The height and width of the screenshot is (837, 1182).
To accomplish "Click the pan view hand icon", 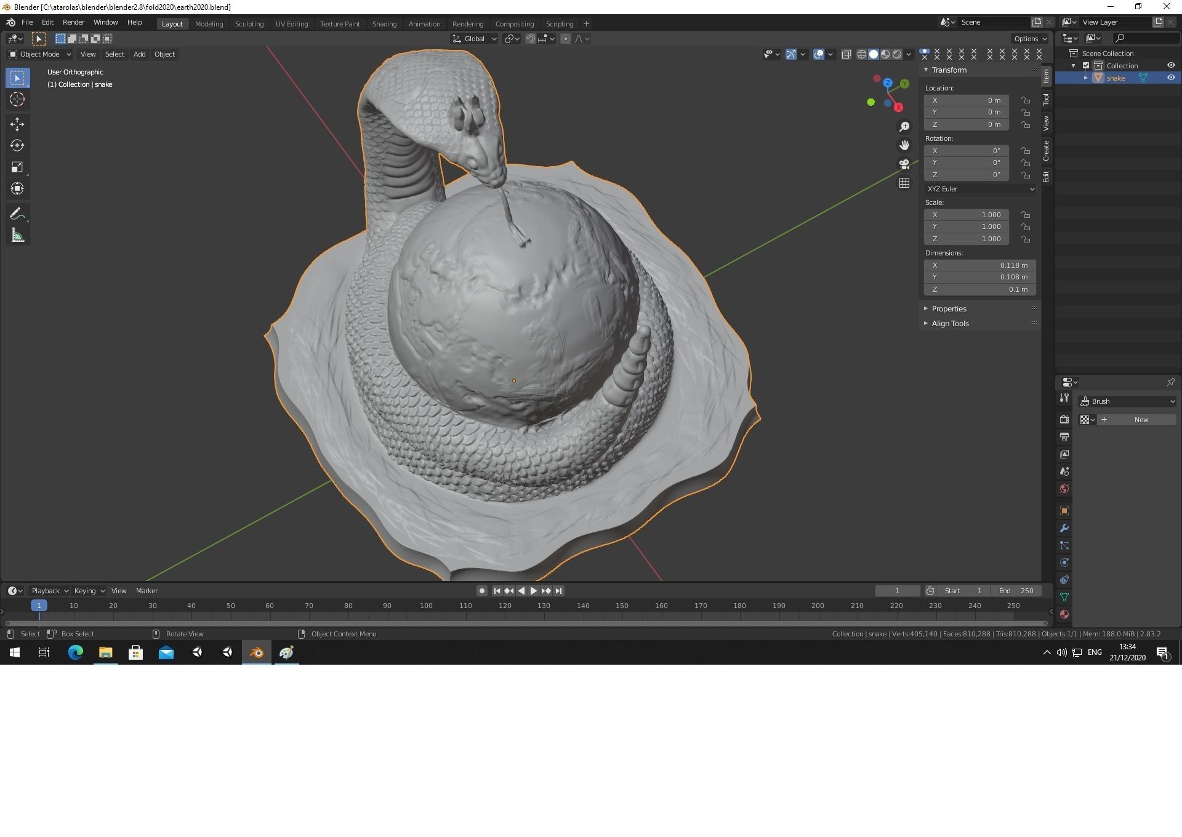I will click(904, 145).
